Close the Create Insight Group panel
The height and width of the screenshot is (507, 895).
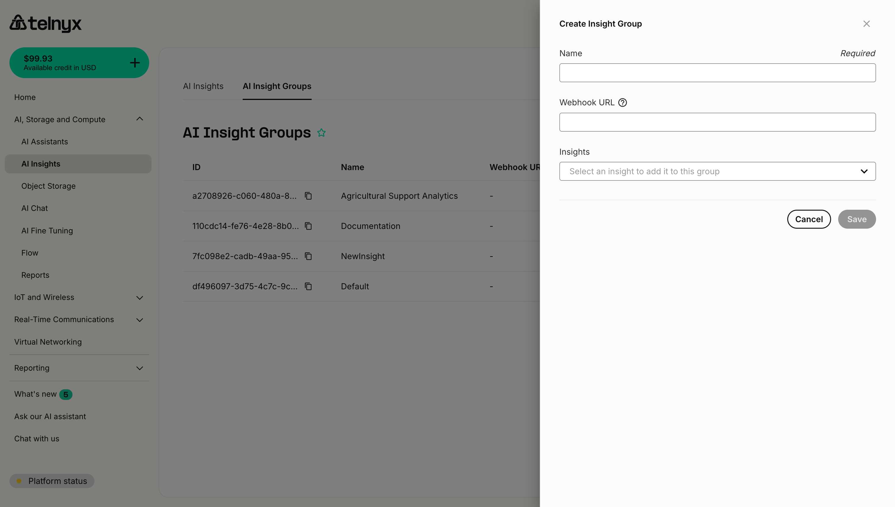point(866,24)
